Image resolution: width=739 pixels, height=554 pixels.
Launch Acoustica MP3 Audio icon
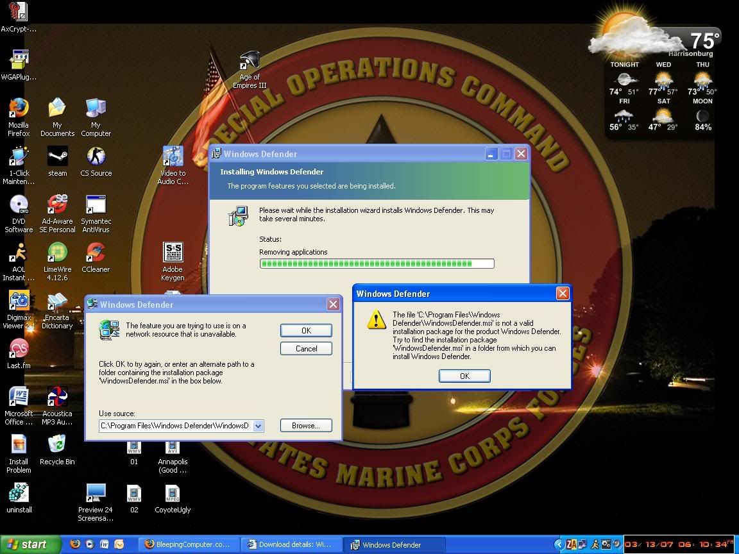(57, 406)
